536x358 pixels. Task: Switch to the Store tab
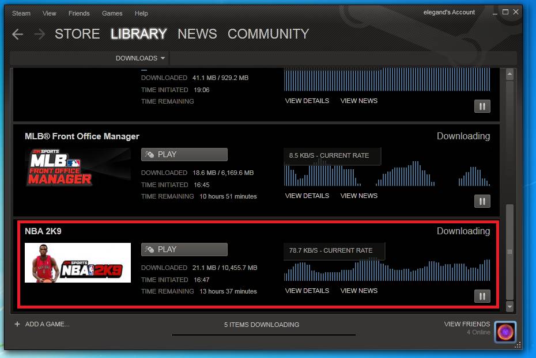click(x=77, y=34)
